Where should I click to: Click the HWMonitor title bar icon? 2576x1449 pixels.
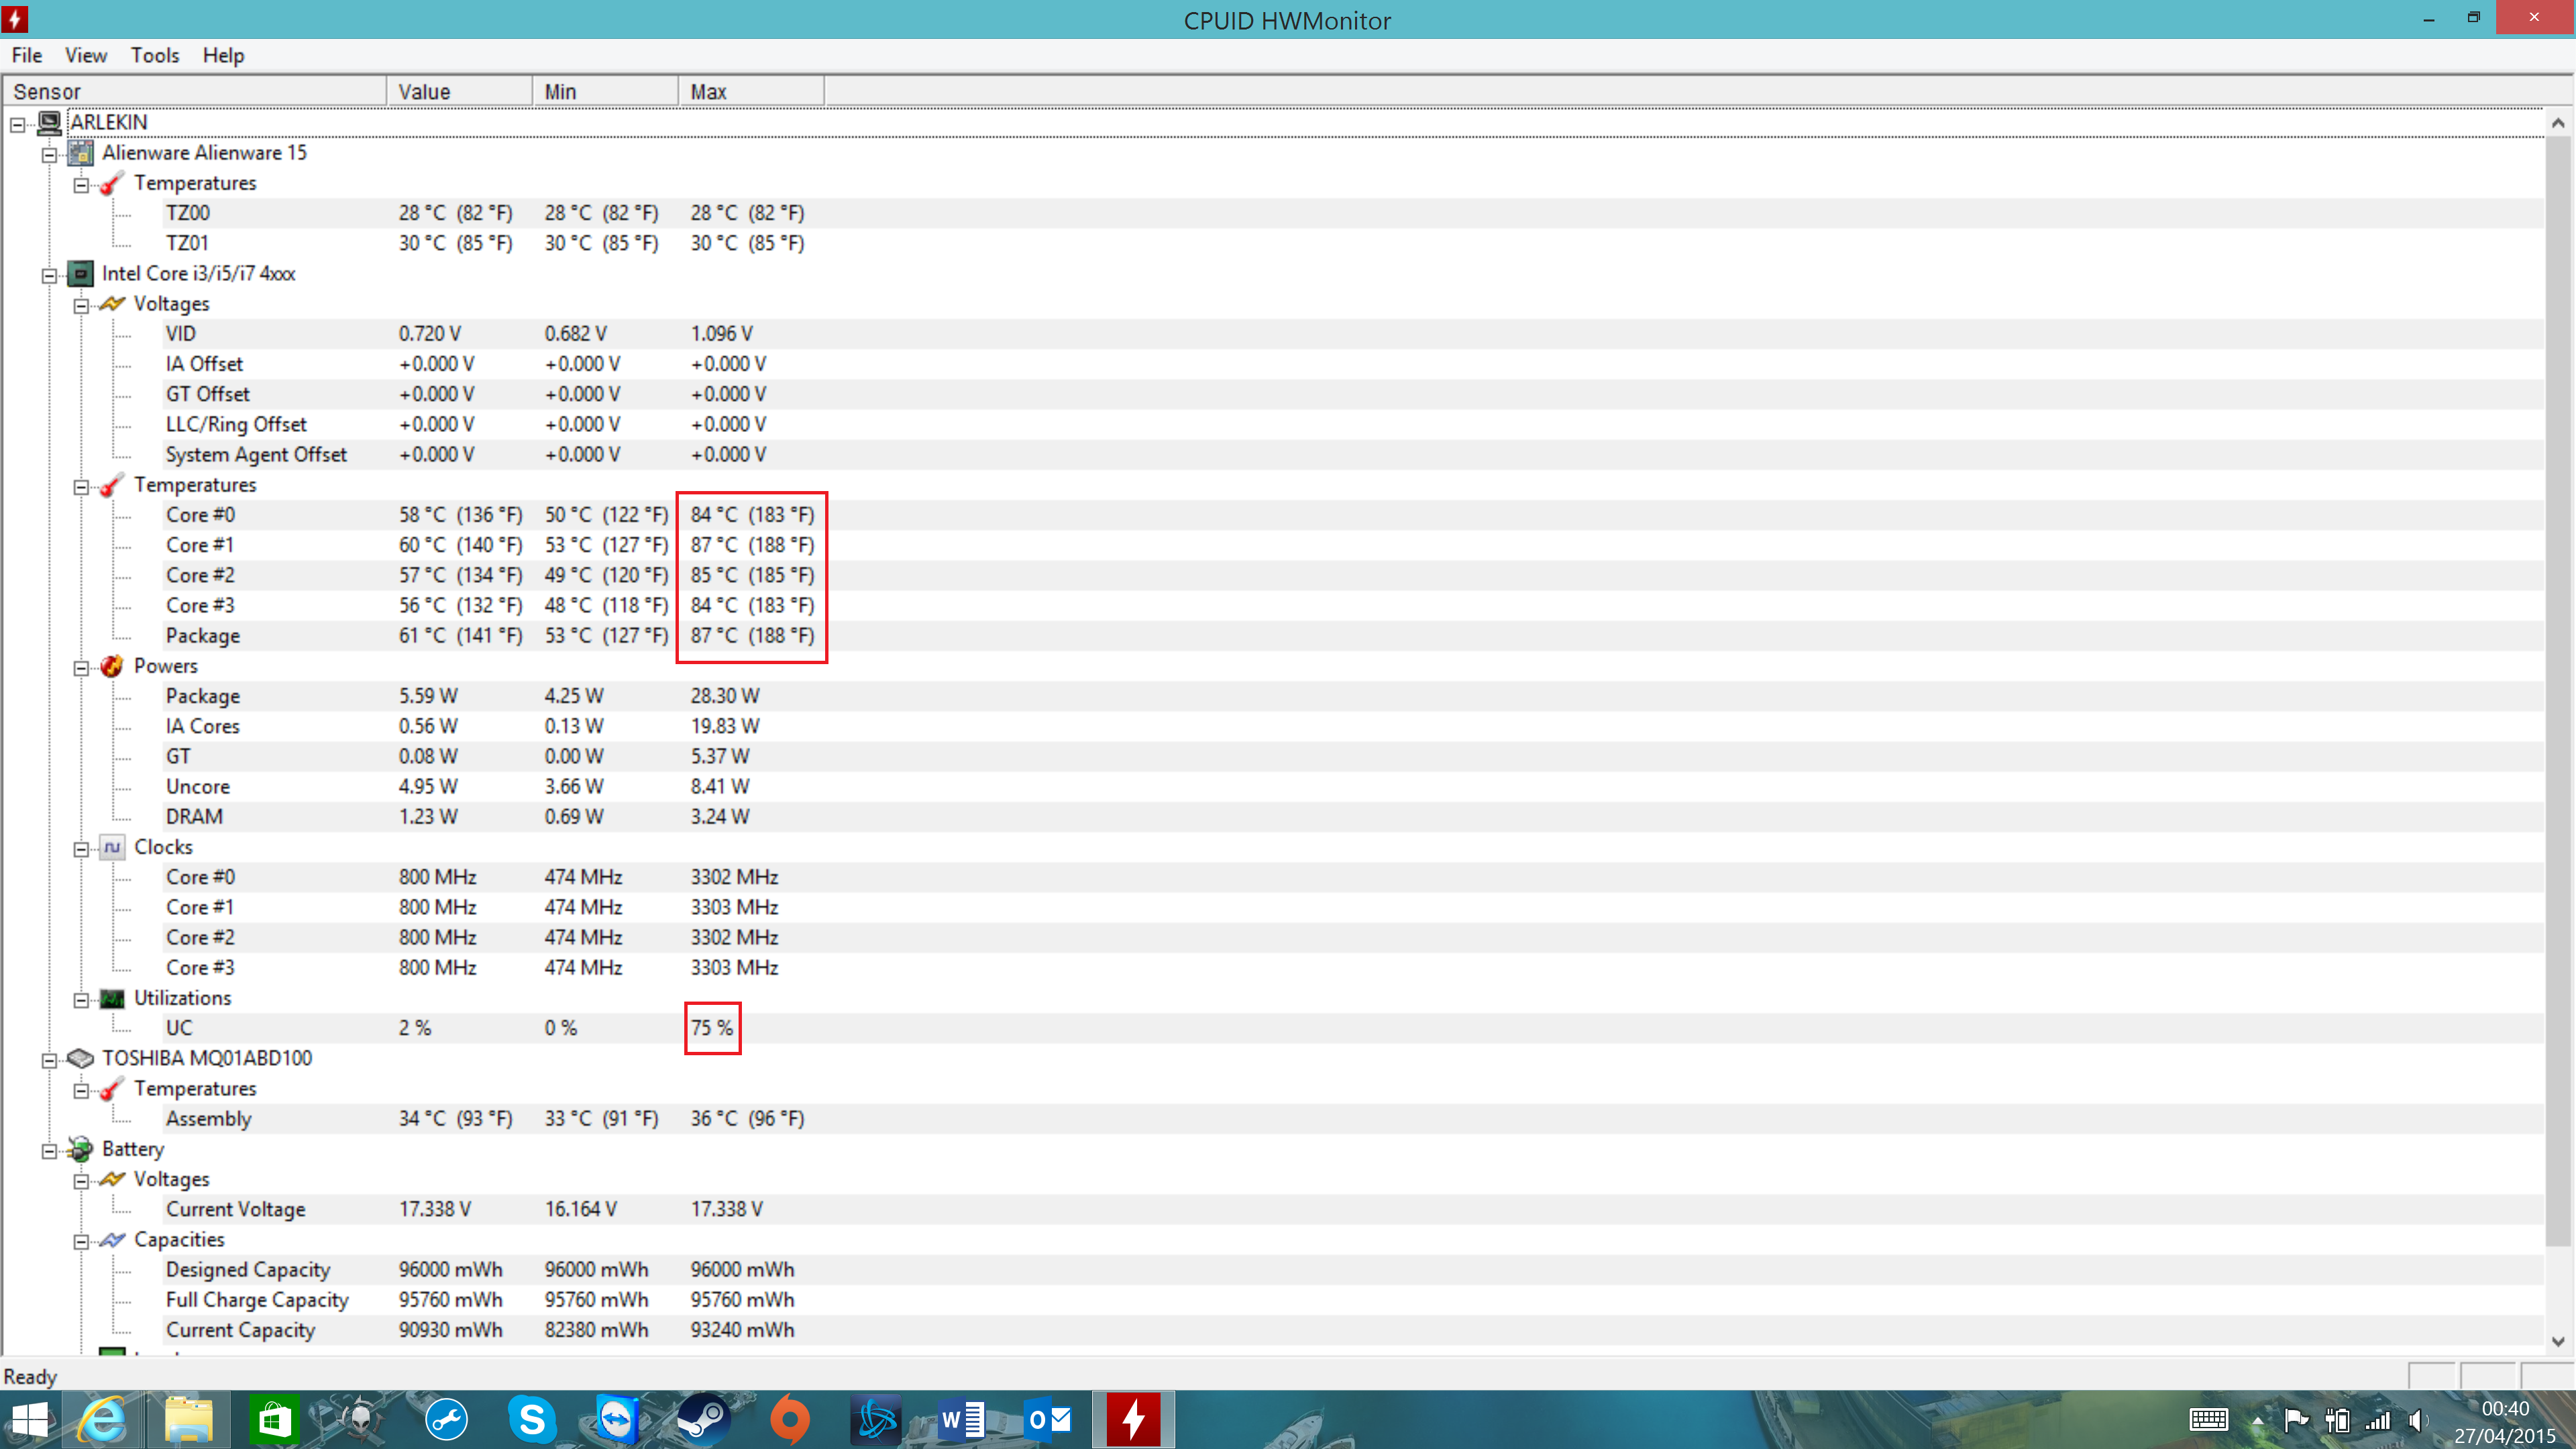(15, 19)
